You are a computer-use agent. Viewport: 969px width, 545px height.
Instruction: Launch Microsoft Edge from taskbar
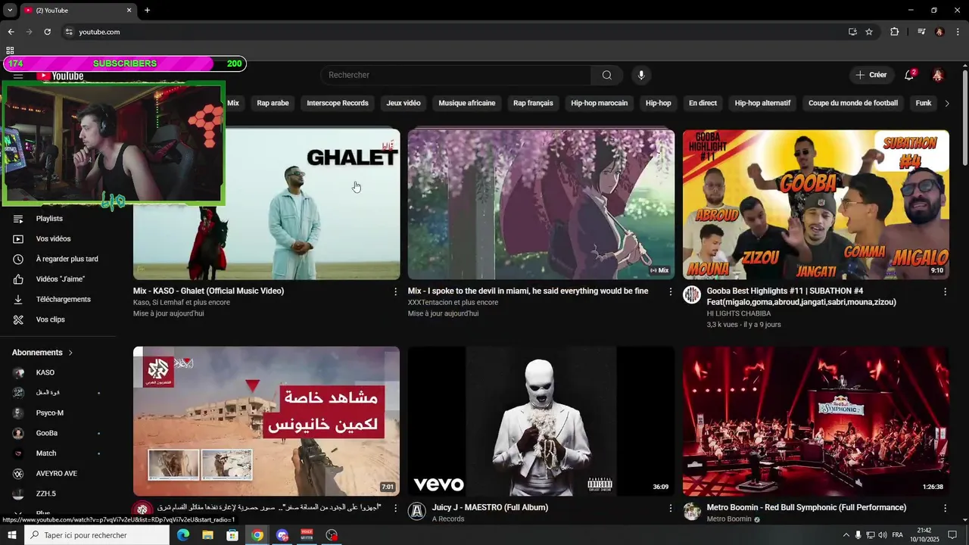[x=182, y=535]
